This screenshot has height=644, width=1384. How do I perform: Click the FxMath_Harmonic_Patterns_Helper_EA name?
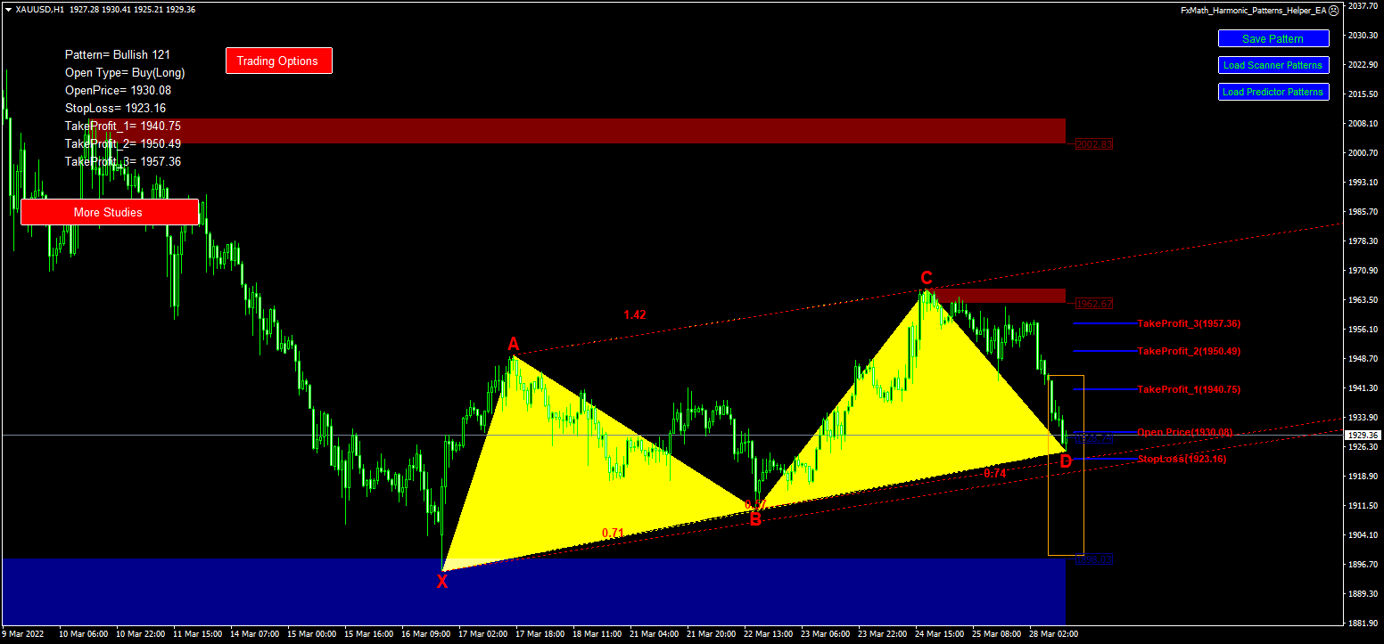click(1253, 10)
